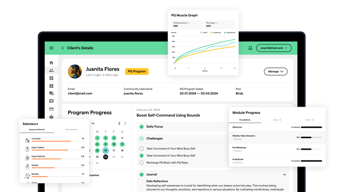This screenshot has height=192, width=342.
Task: Check the first Take Command of Your Mind challenge
Action: point(141,149)
